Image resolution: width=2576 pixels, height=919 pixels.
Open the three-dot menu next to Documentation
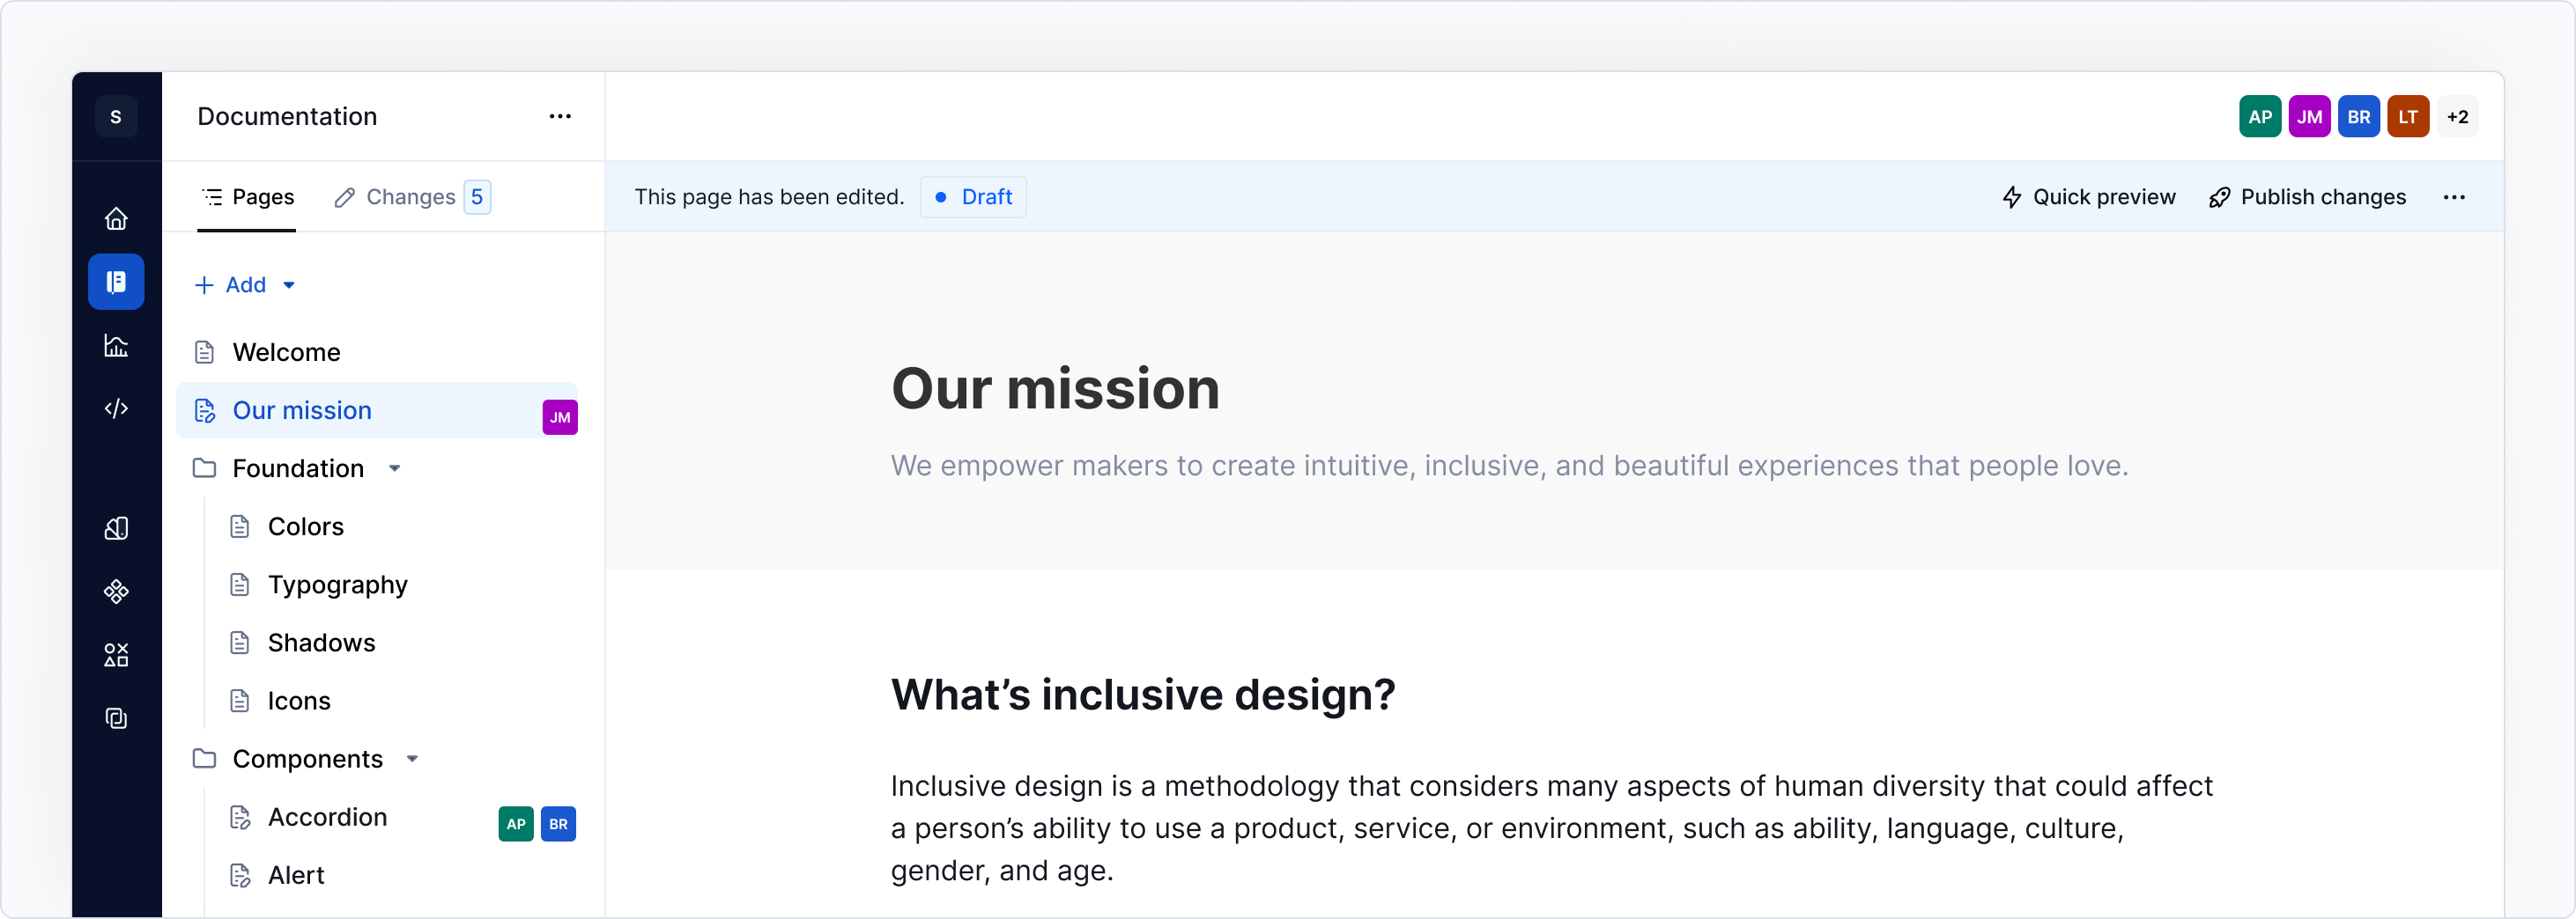pos(560,116)
